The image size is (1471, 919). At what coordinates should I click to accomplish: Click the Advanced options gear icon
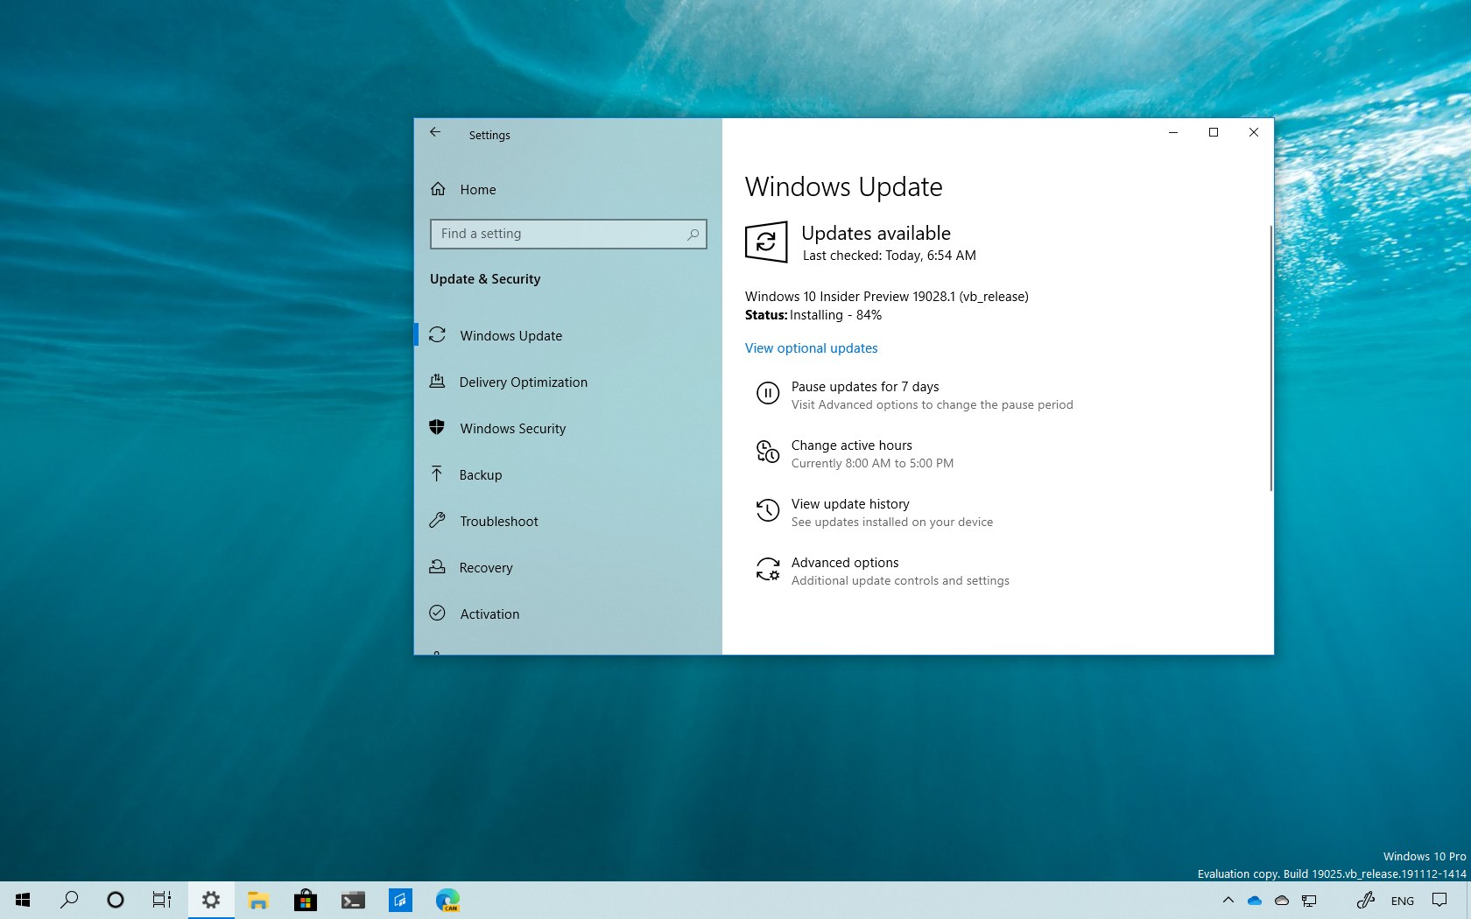tap(767, 570)
